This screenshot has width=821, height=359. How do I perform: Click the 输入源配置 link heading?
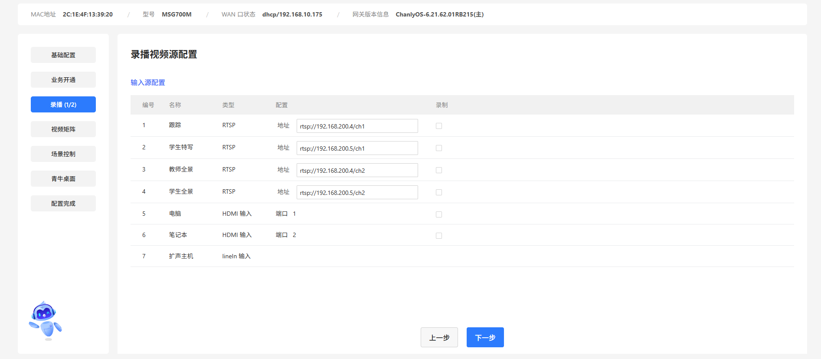point(148,82)
